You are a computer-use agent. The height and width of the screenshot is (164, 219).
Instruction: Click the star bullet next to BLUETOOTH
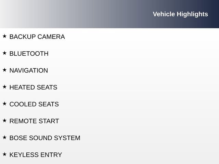tap(4, 53)
